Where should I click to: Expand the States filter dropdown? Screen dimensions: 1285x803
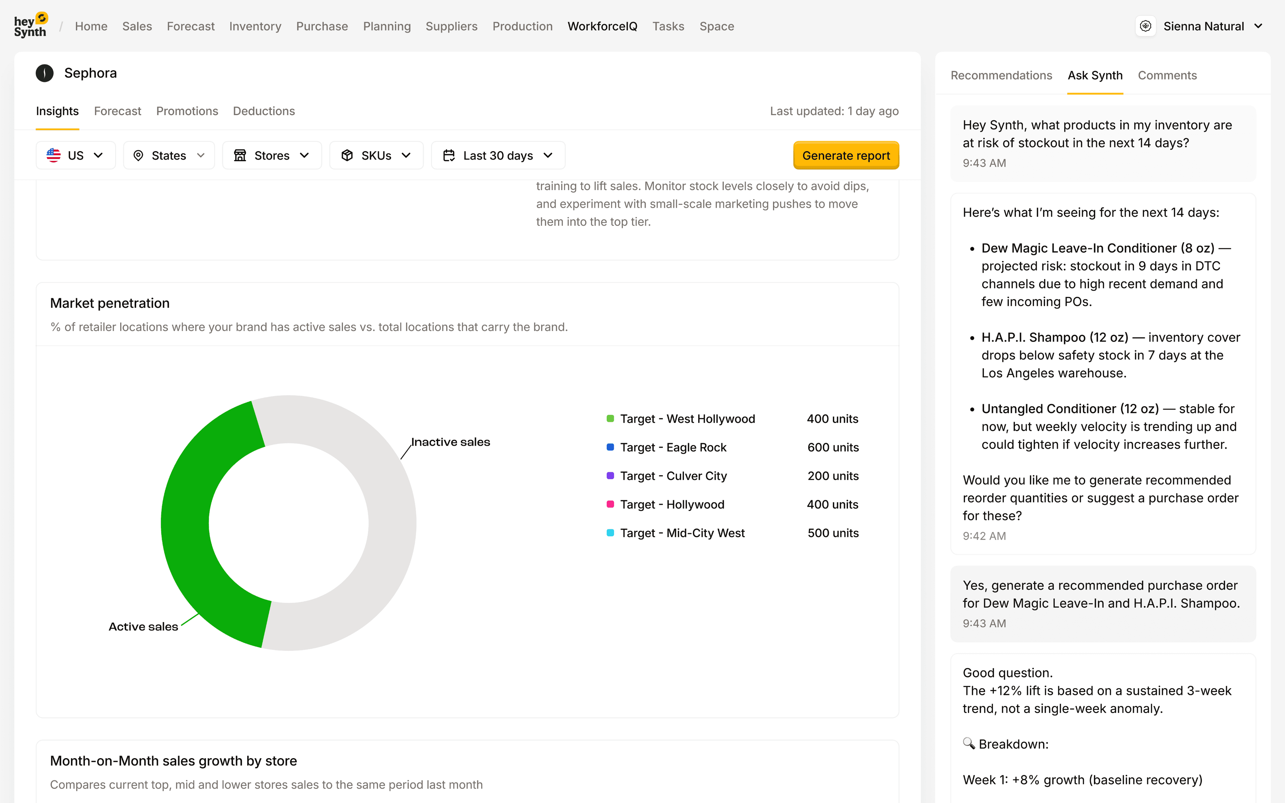click(201, 155)
